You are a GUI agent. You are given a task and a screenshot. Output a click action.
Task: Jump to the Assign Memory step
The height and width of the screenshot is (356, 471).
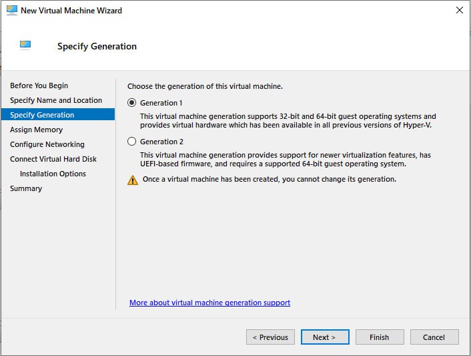point(36,130)
